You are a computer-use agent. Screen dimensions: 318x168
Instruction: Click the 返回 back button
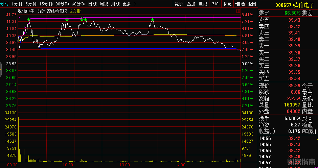coord(252,4)
